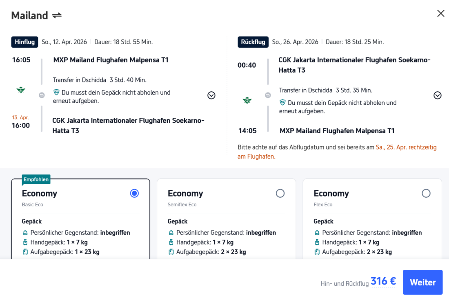
Task: Click the Rückflug label badge
Action: point(253,42)
